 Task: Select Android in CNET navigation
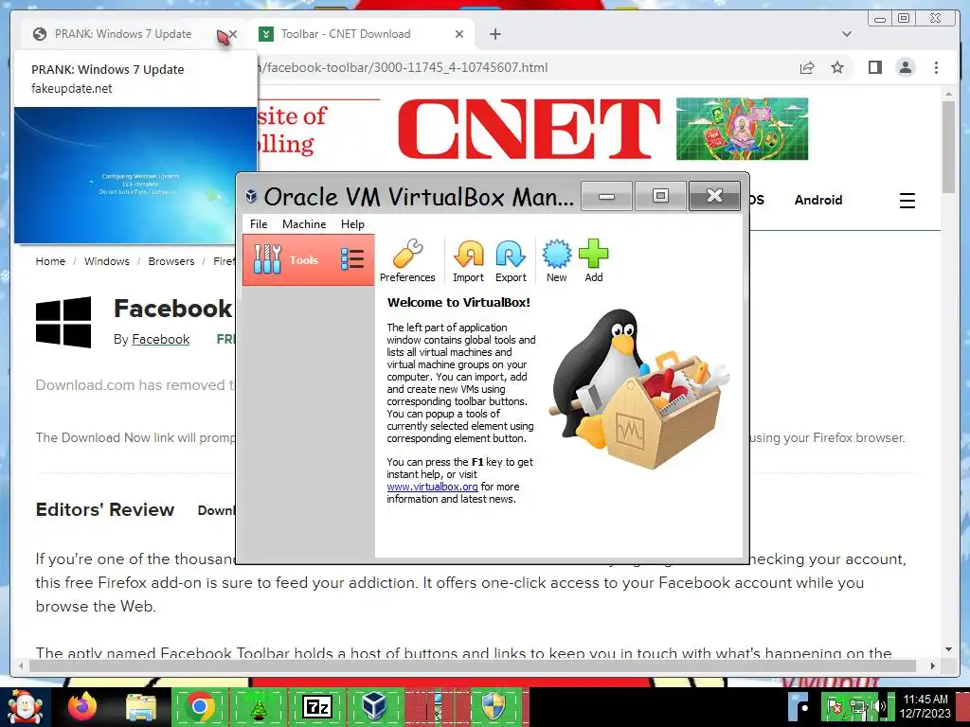click(818, 200)
